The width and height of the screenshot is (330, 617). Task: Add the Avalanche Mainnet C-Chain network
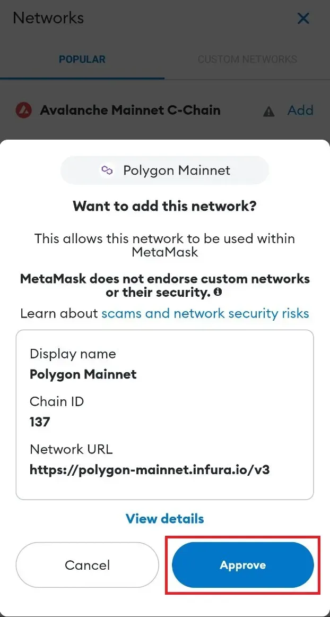(300, 110)
